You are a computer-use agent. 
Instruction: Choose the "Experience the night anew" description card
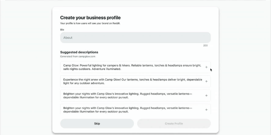pyautogui.click(x=132, y=81)
